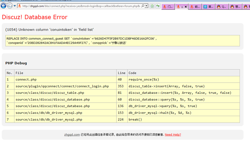250x141 pixels.
Task: Select db_driver_mysql.php row with line 153
Action: pyautogui.click(x=122, y=113)
